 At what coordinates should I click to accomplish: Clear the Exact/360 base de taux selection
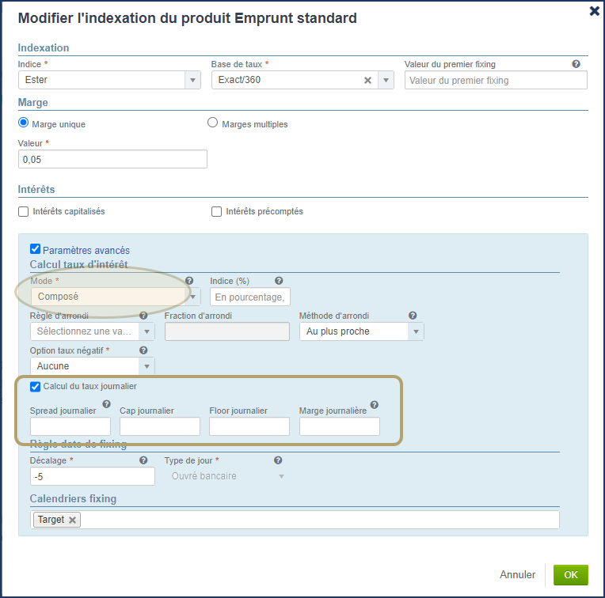tap(367, 80)
